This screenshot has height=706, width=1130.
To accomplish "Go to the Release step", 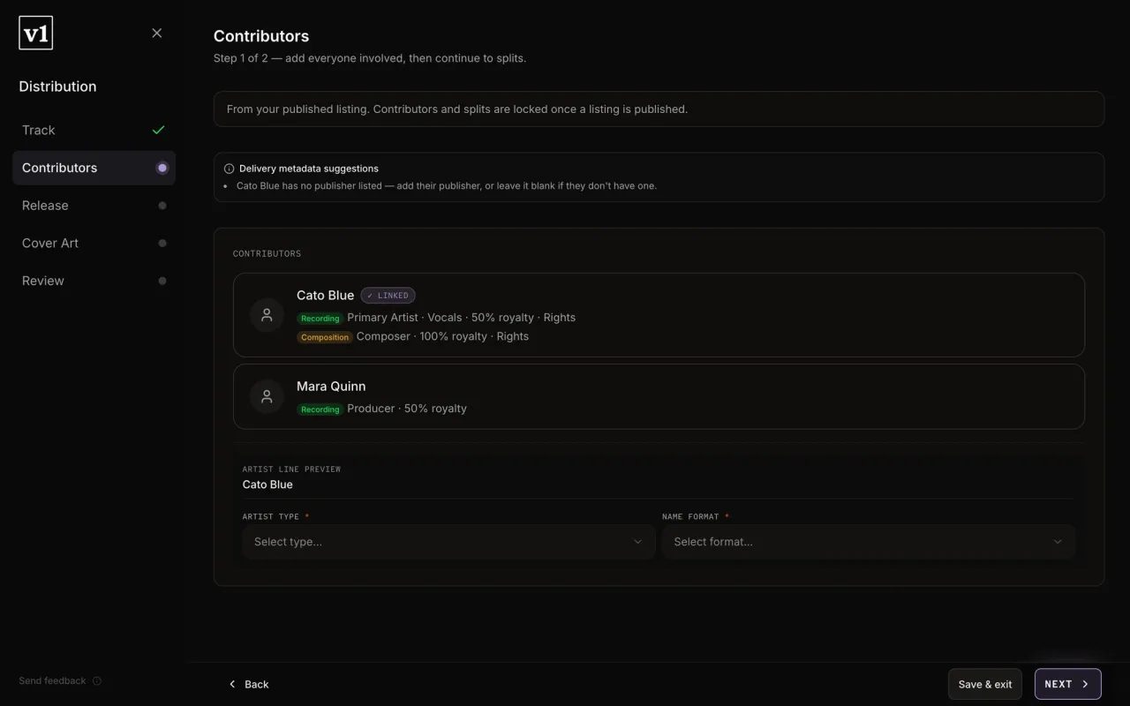I will point(94,206).
